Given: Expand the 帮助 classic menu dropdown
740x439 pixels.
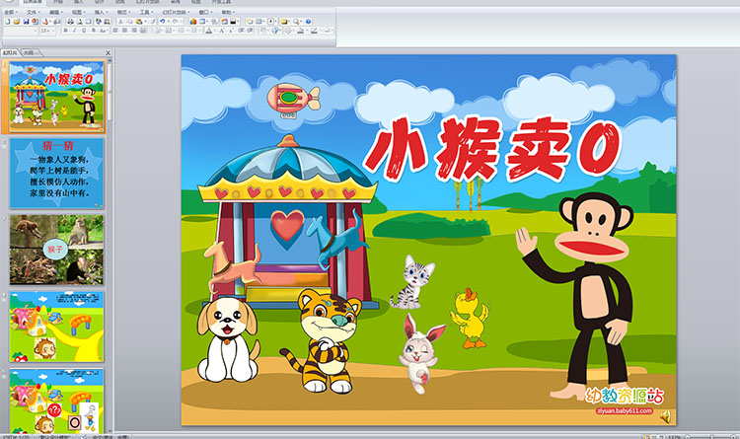Looking at the screenshot, I should point(228,12).
